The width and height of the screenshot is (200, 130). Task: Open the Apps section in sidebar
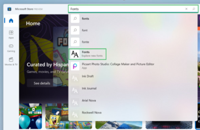coord(11,35)
